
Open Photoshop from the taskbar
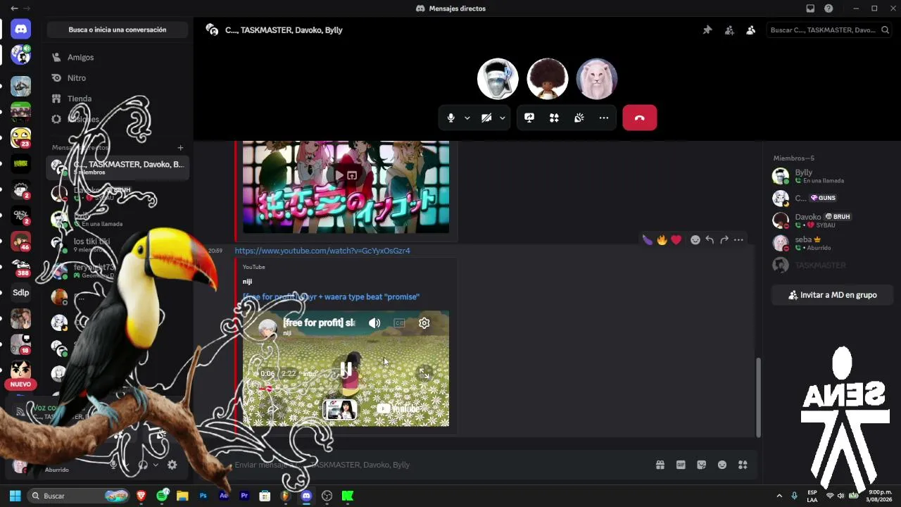203,496
